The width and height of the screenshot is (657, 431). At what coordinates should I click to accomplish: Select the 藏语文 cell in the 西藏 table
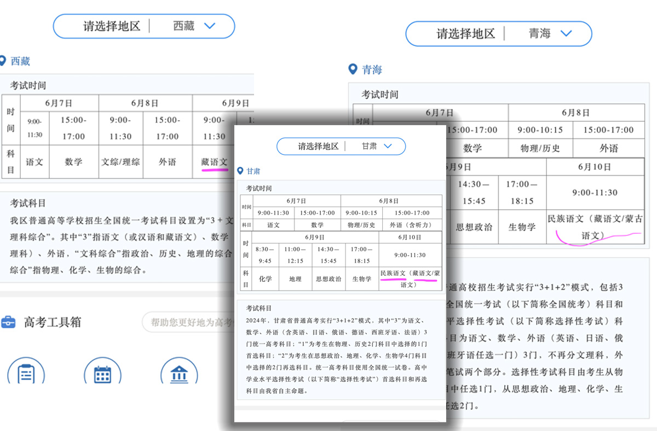click(x=214, y=162)
